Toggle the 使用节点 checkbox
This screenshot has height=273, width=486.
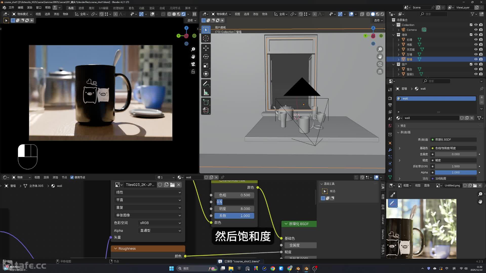tap(72, 177)
